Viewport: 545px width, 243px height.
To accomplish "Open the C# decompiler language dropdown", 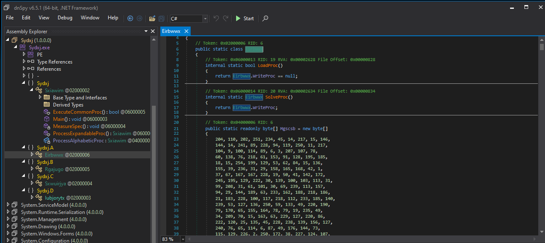I will (205, 19).
